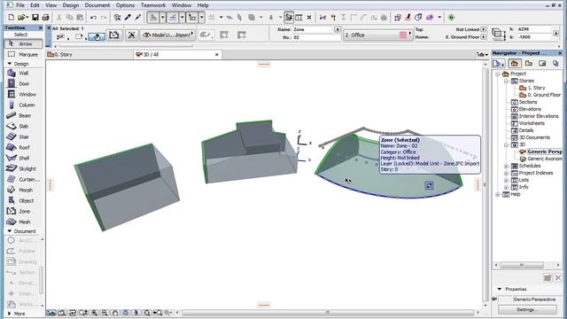Click the zone height value 4296 field
Viewport: 567px width, 319px height.
pyautogui.click(x=534, y=29)
